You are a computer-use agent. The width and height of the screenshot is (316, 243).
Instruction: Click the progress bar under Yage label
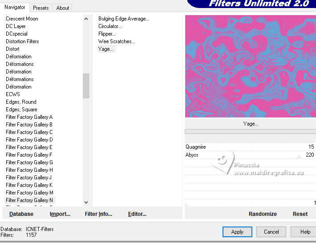pyautogui.click(x=250, y=132)
